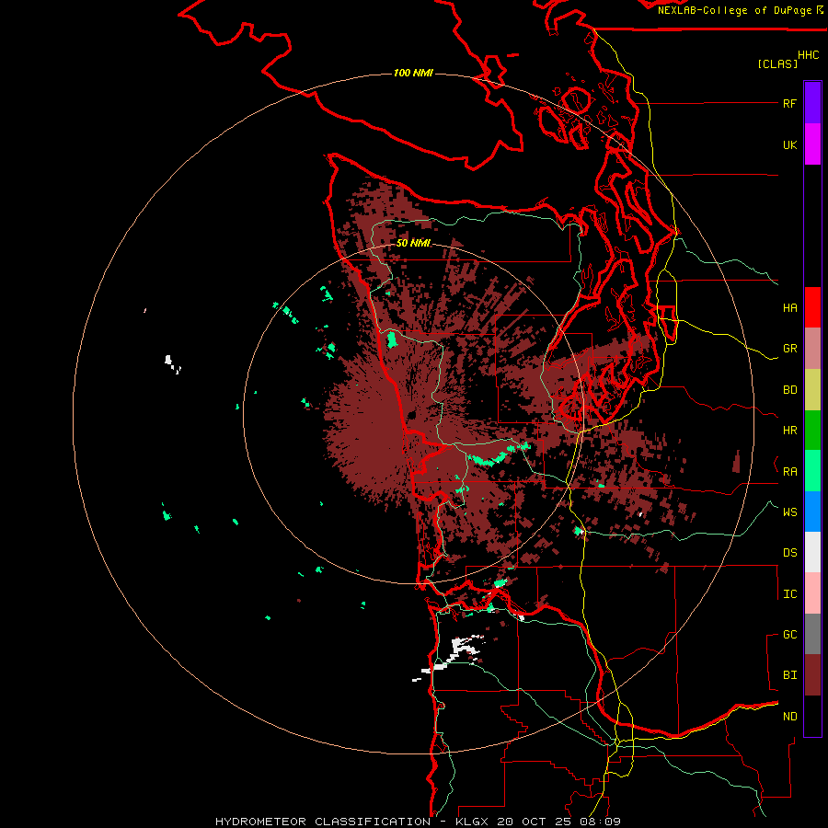Screen dimensions: 828x828
Task: Click the GR legend label
Action: pos(789,349)
